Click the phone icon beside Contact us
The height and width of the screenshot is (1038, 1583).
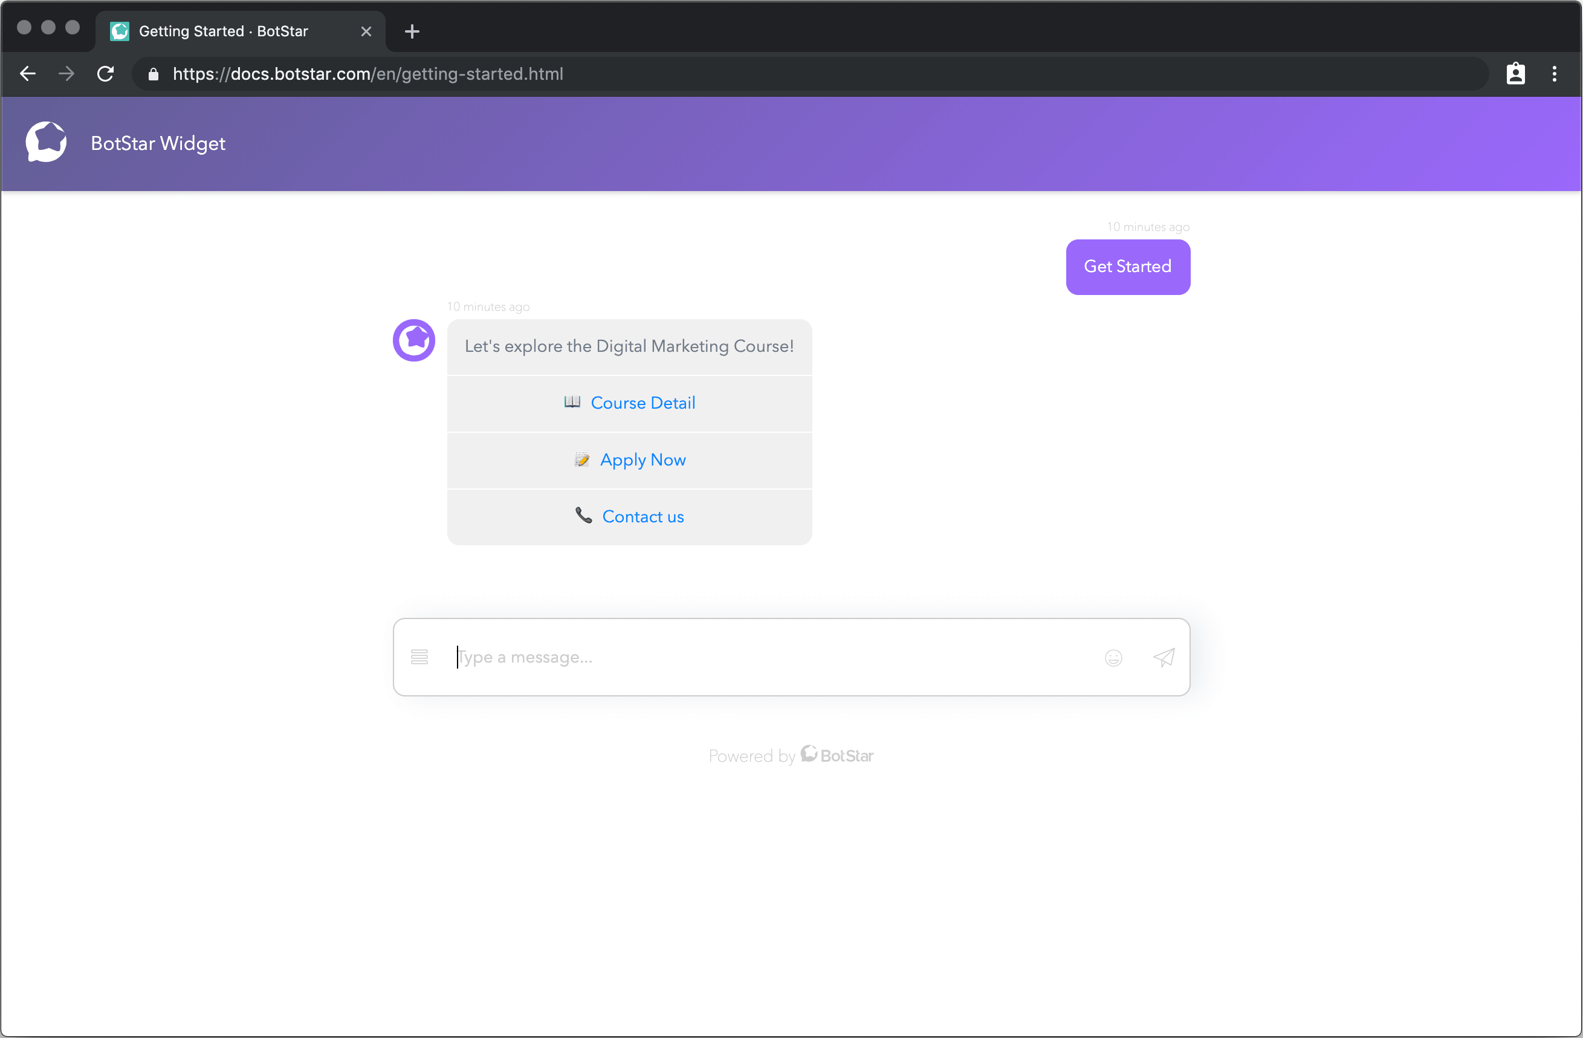[x=584, y=516]
